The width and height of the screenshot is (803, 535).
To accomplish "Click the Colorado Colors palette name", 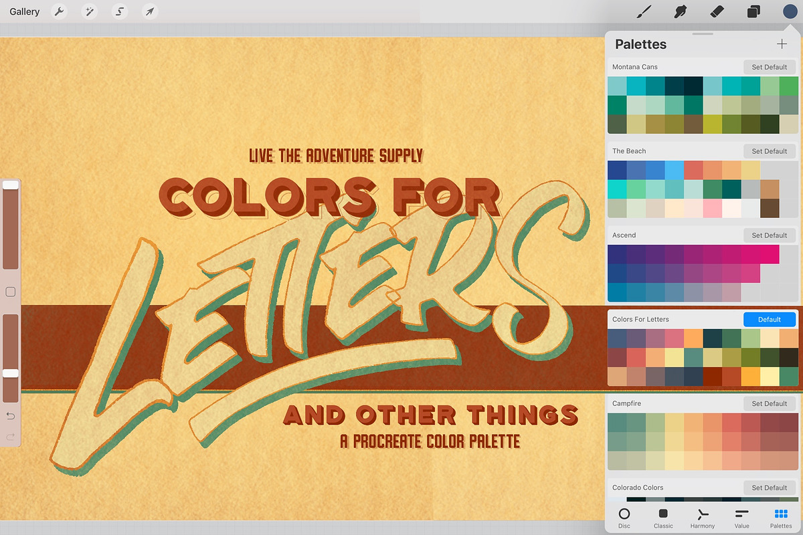I will 638,488.
